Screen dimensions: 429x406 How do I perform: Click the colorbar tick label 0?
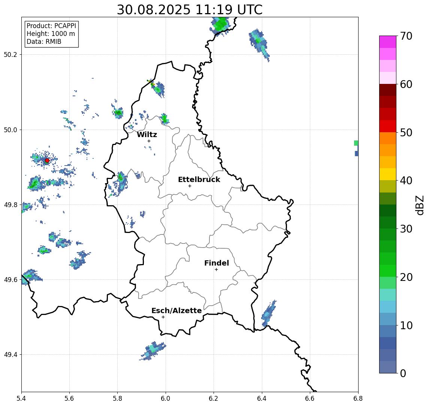[403, 373]
